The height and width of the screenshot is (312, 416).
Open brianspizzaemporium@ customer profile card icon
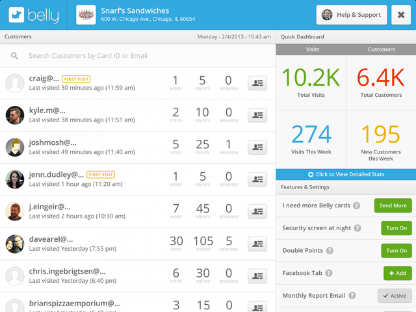tap(257, 307)
